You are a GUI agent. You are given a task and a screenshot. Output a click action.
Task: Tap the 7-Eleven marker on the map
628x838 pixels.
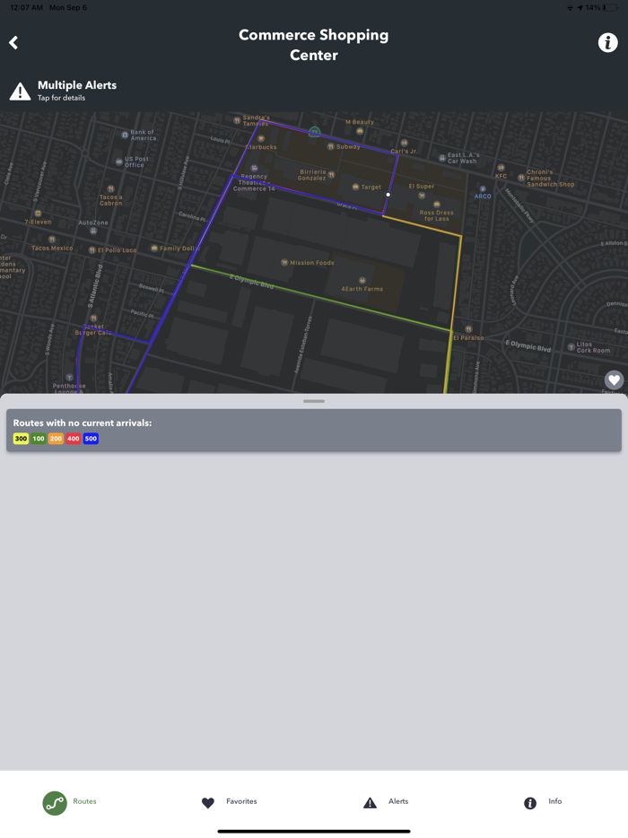coord(38,214)
